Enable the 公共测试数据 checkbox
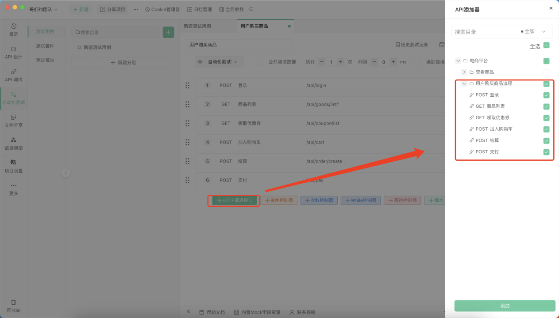 point(260,62)
